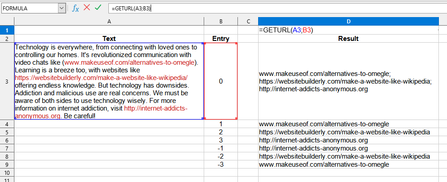Click the "Entry" header cell
The image size is (447, 182).
tap(220, 39)
